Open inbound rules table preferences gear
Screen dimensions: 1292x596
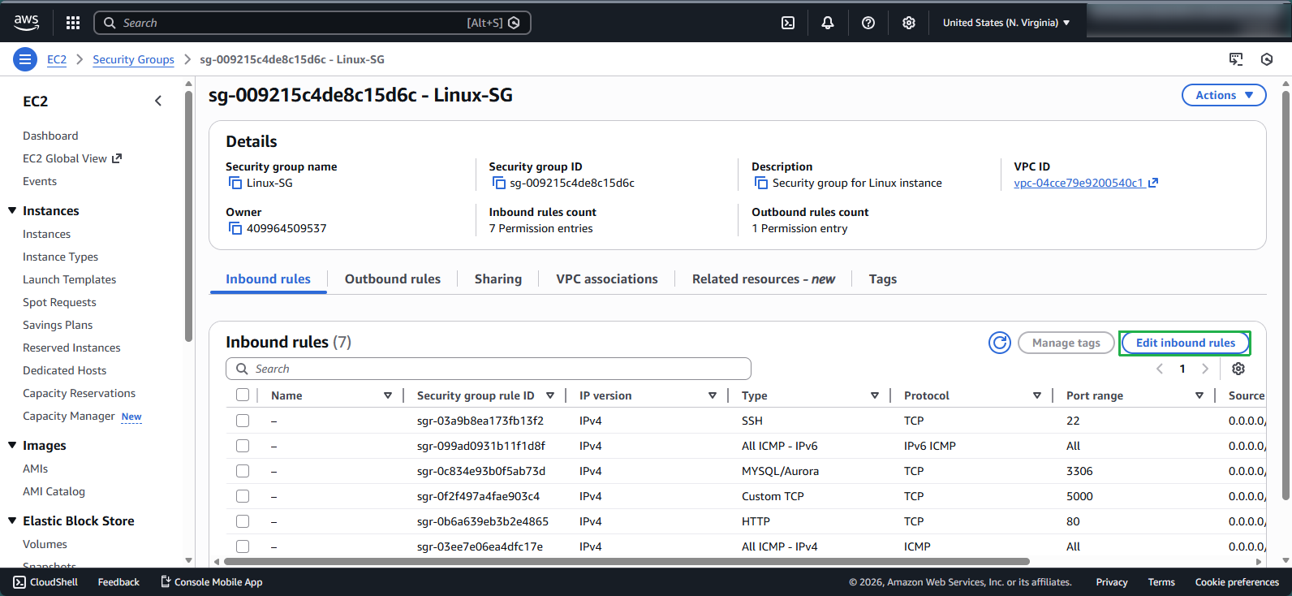coord(1238,369)
